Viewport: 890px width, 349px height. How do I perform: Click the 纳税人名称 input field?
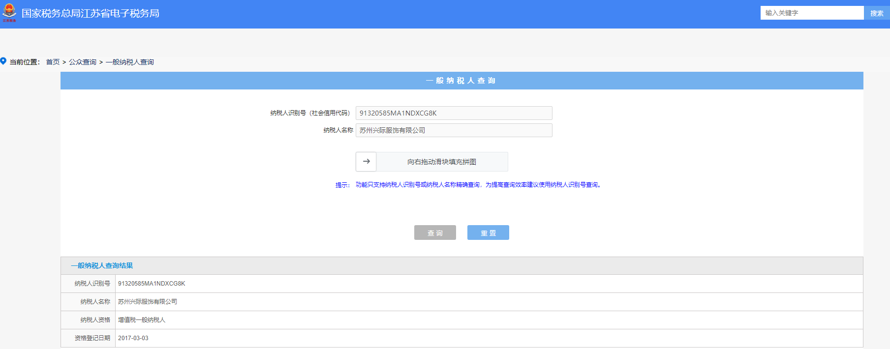point(453,130)
